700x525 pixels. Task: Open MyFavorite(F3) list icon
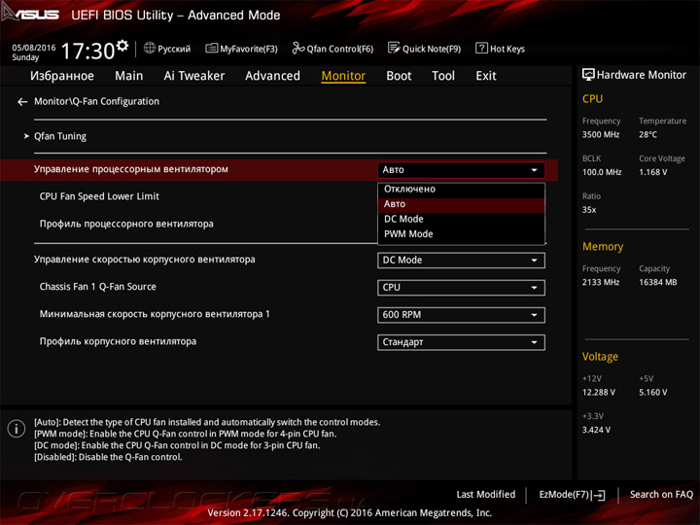[212, 48]
